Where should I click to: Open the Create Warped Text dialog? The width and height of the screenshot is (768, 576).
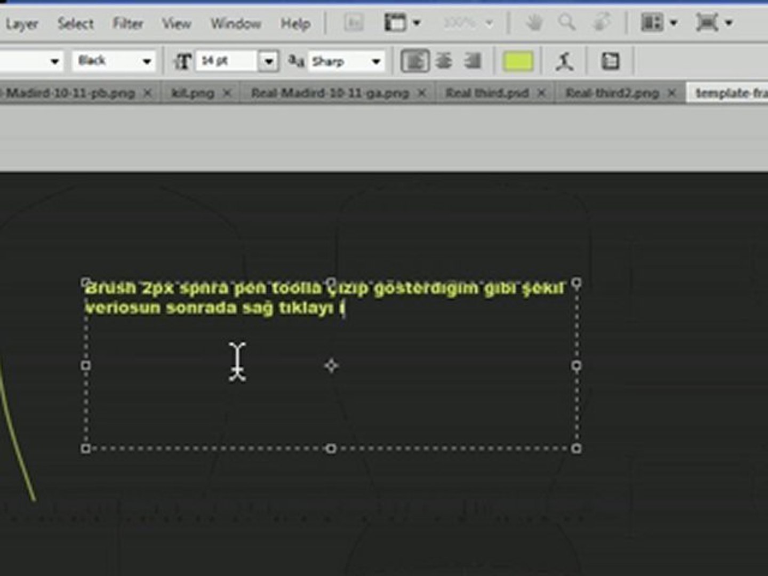point(564,61)
